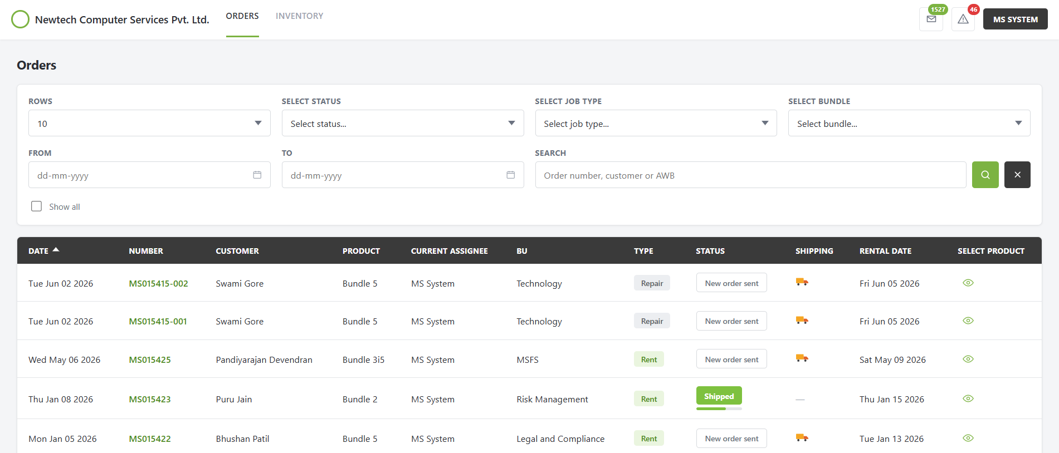
Task: Switch to the INVENTORY tab
Action: click(299, 16)
